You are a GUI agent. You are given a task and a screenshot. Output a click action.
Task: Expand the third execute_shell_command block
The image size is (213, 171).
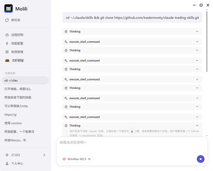(132, 79)
